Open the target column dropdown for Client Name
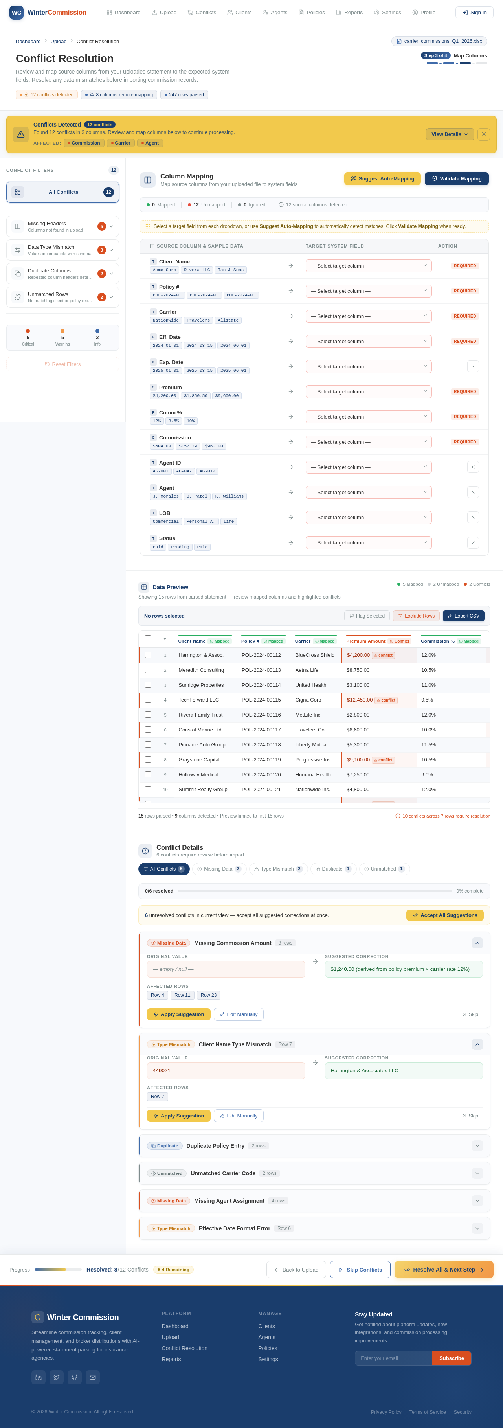Screen dimensions: 503x1428 coord(368,266)
